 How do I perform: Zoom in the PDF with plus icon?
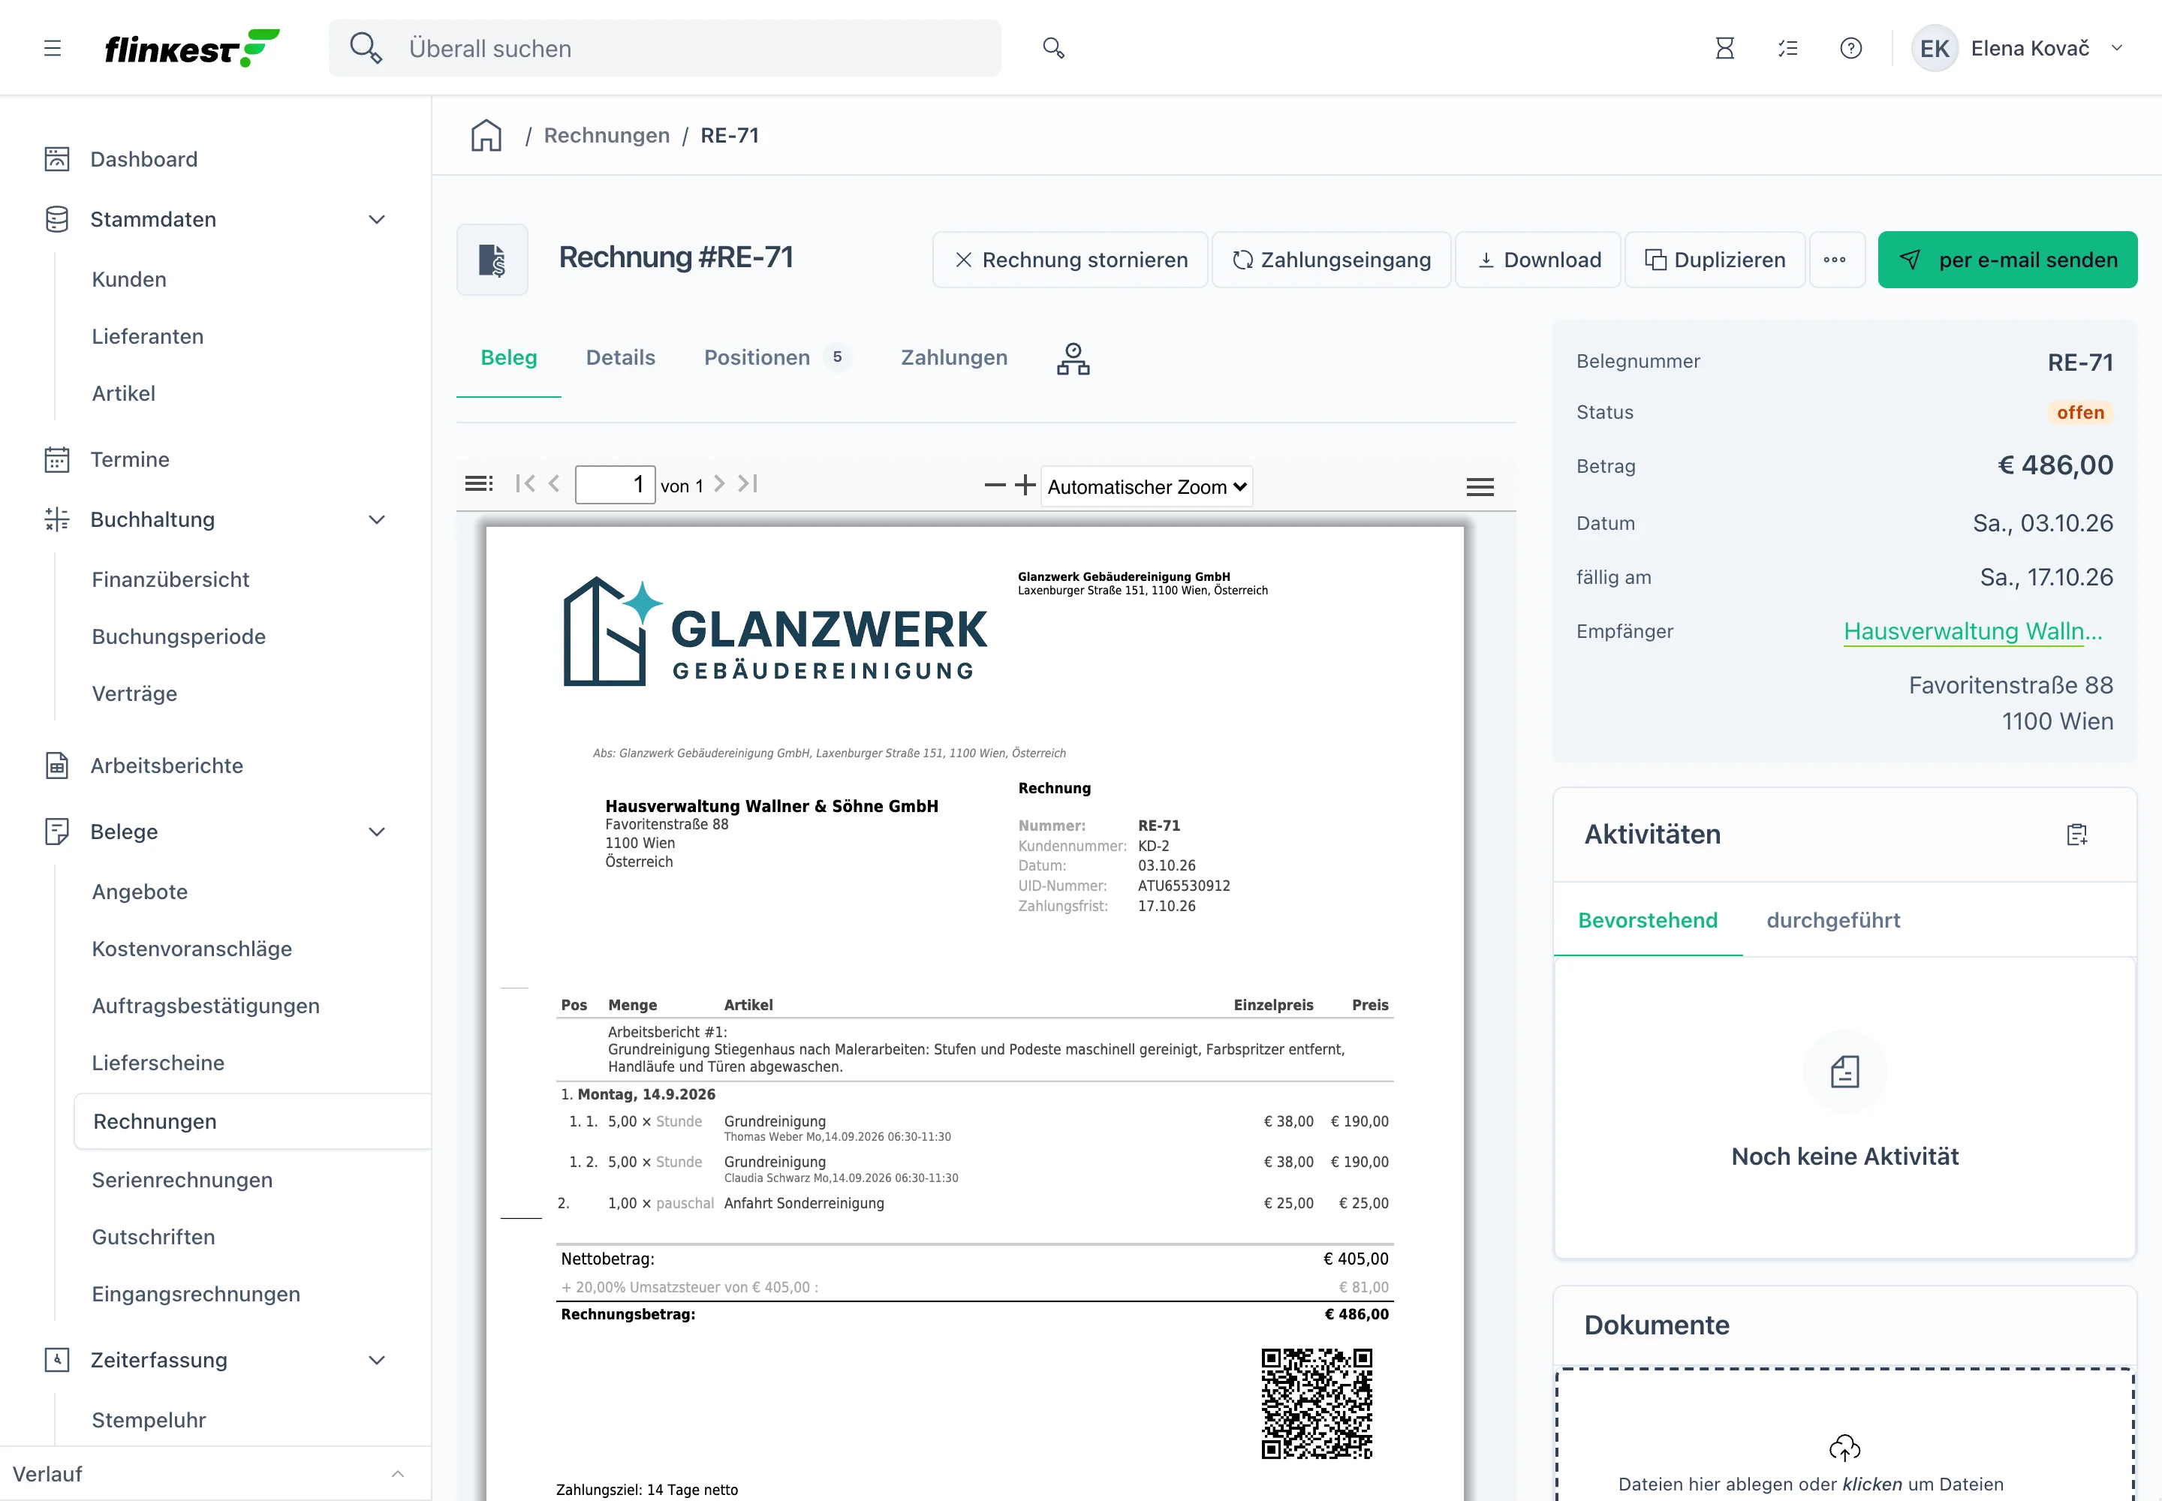pyautogui.click(x=1025, y=486)
